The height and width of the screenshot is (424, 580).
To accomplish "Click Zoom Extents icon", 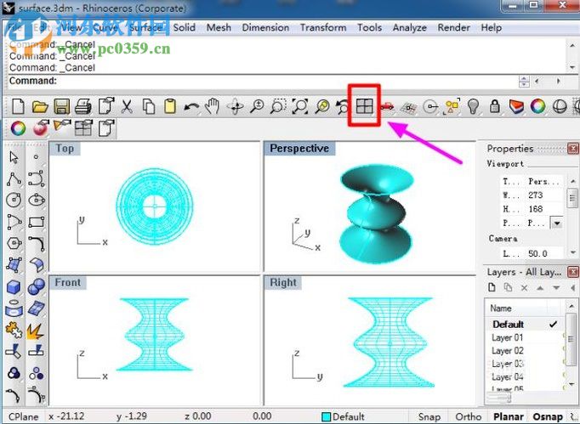I will pyautogui.click(x=300, y=107).
